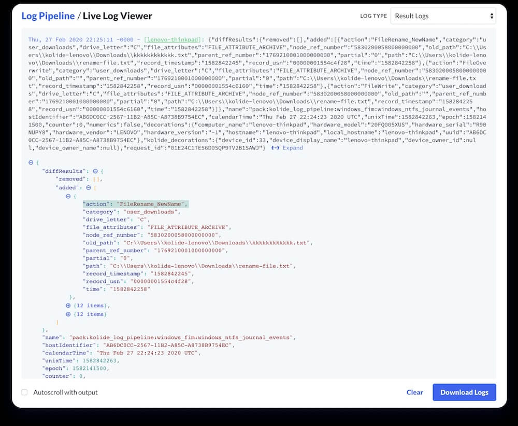Viewport: 518px width, 426px height.
Task: Collapse the "added" array node
Action: click(90, 187)
